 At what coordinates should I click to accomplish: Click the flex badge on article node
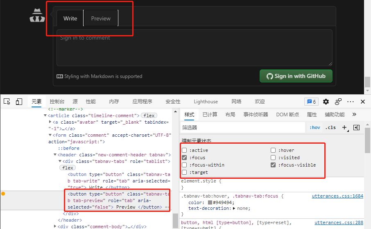pyautogui.click(x=149, y=116)
